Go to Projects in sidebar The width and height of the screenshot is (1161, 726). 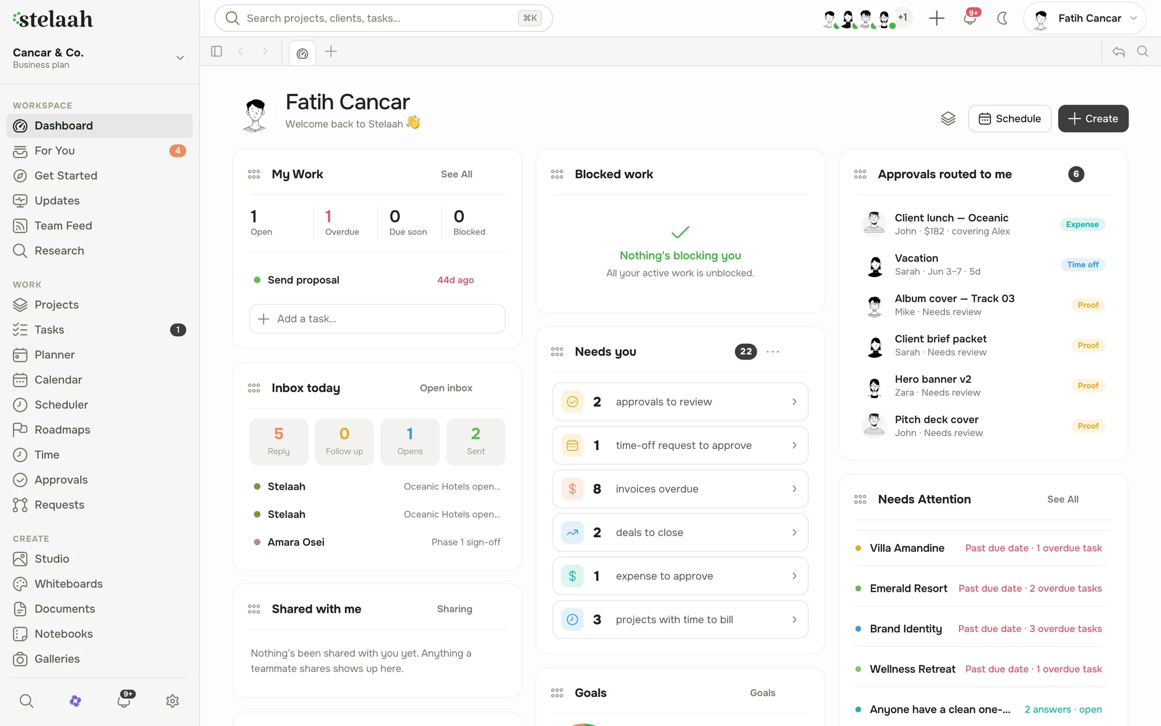click(99, 304)
